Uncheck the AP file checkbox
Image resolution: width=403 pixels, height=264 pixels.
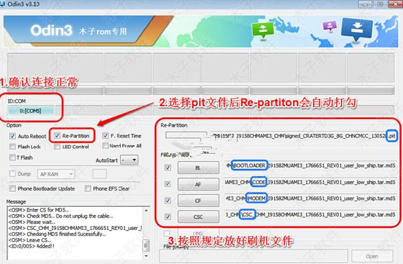point(168,184)
